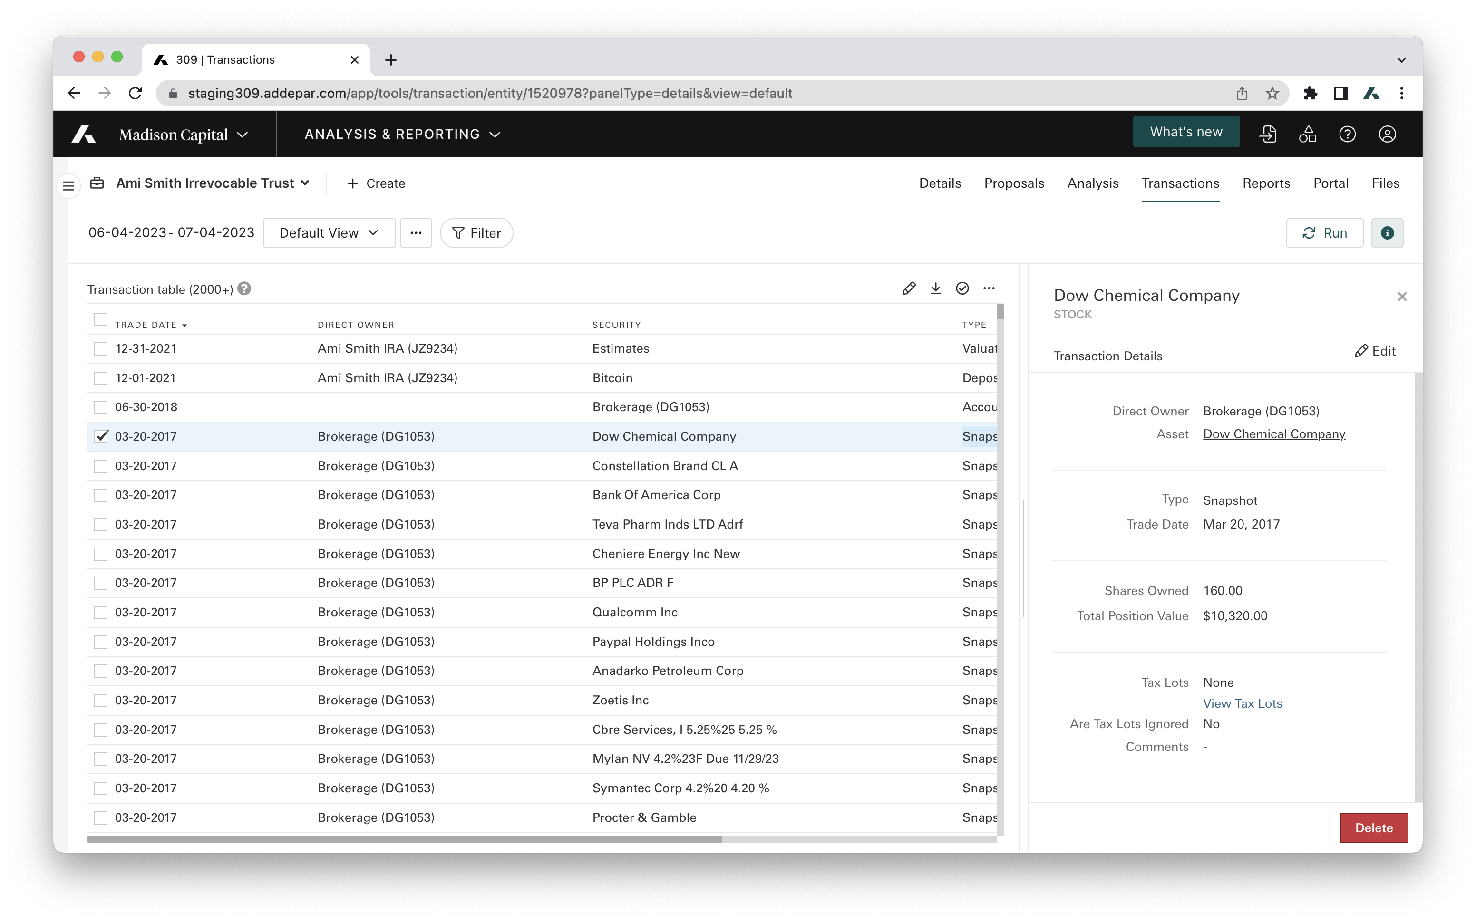Uncheck the Dow Chemical Company row checkbox
Screen dimensions: 1476x923
(101, 436)
